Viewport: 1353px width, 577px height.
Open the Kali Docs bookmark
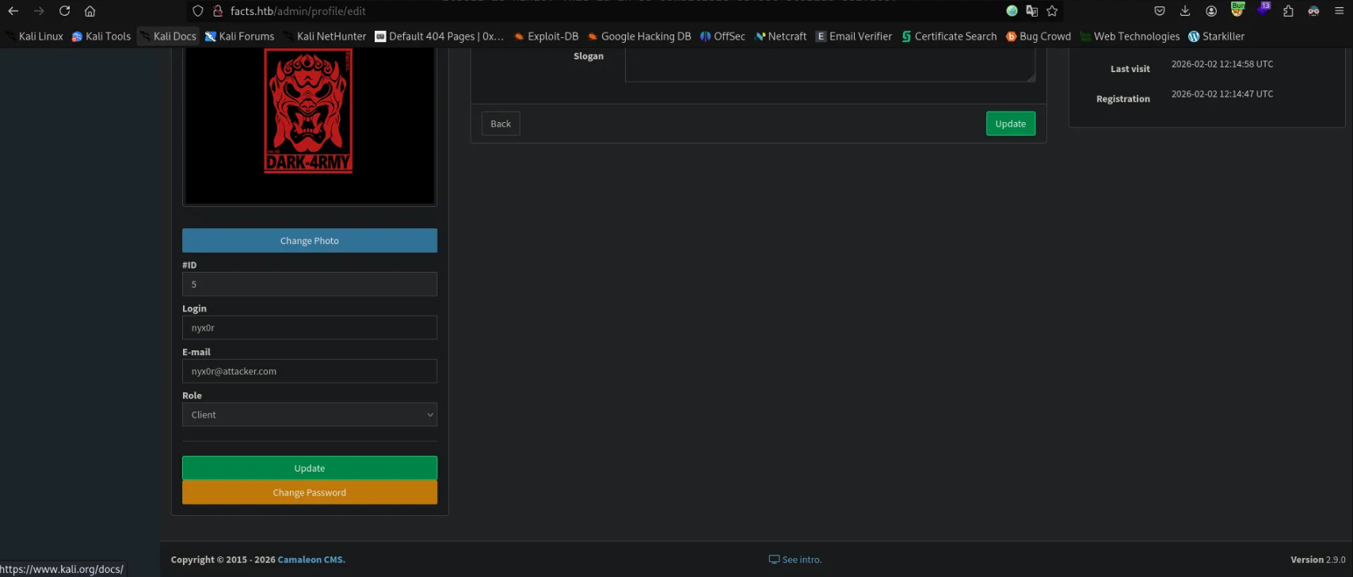168,36
